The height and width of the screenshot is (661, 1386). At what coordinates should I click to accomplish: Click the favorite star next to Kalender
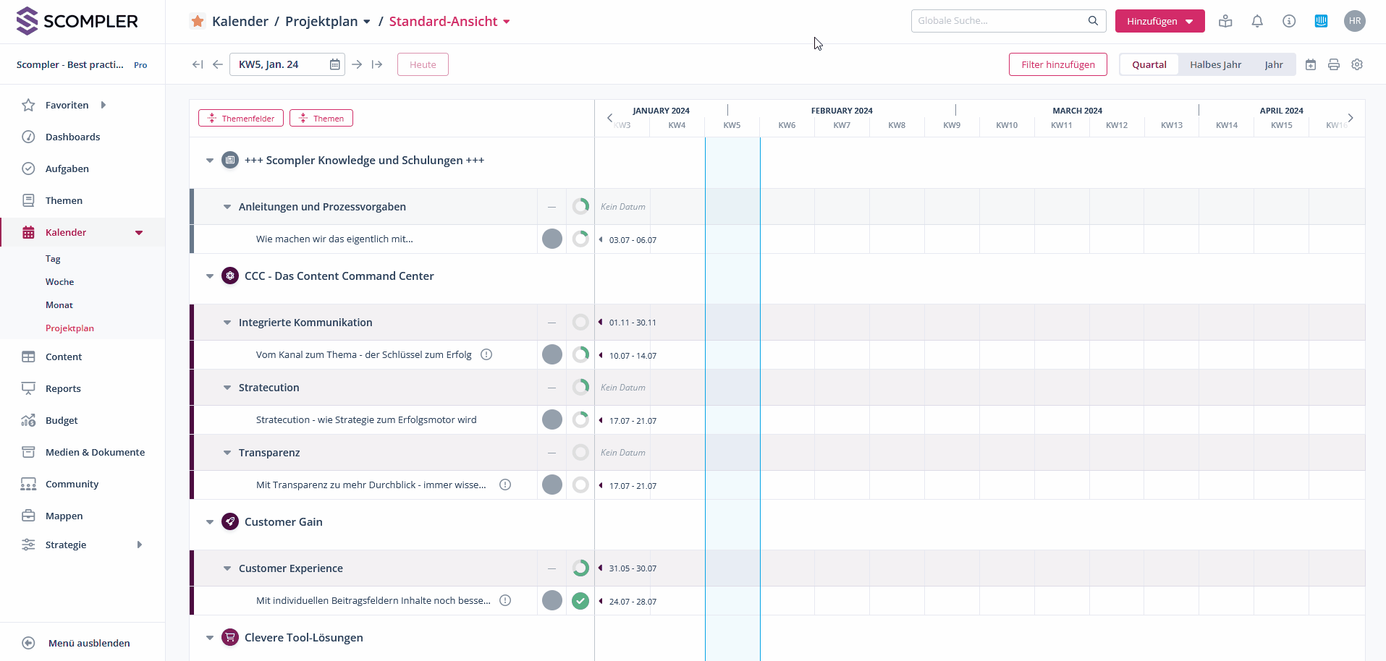pos(198,21)
